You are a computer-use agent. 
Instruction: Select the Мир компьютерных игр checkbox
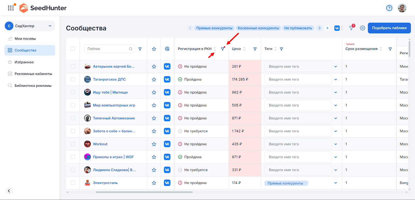click(73, 105)
